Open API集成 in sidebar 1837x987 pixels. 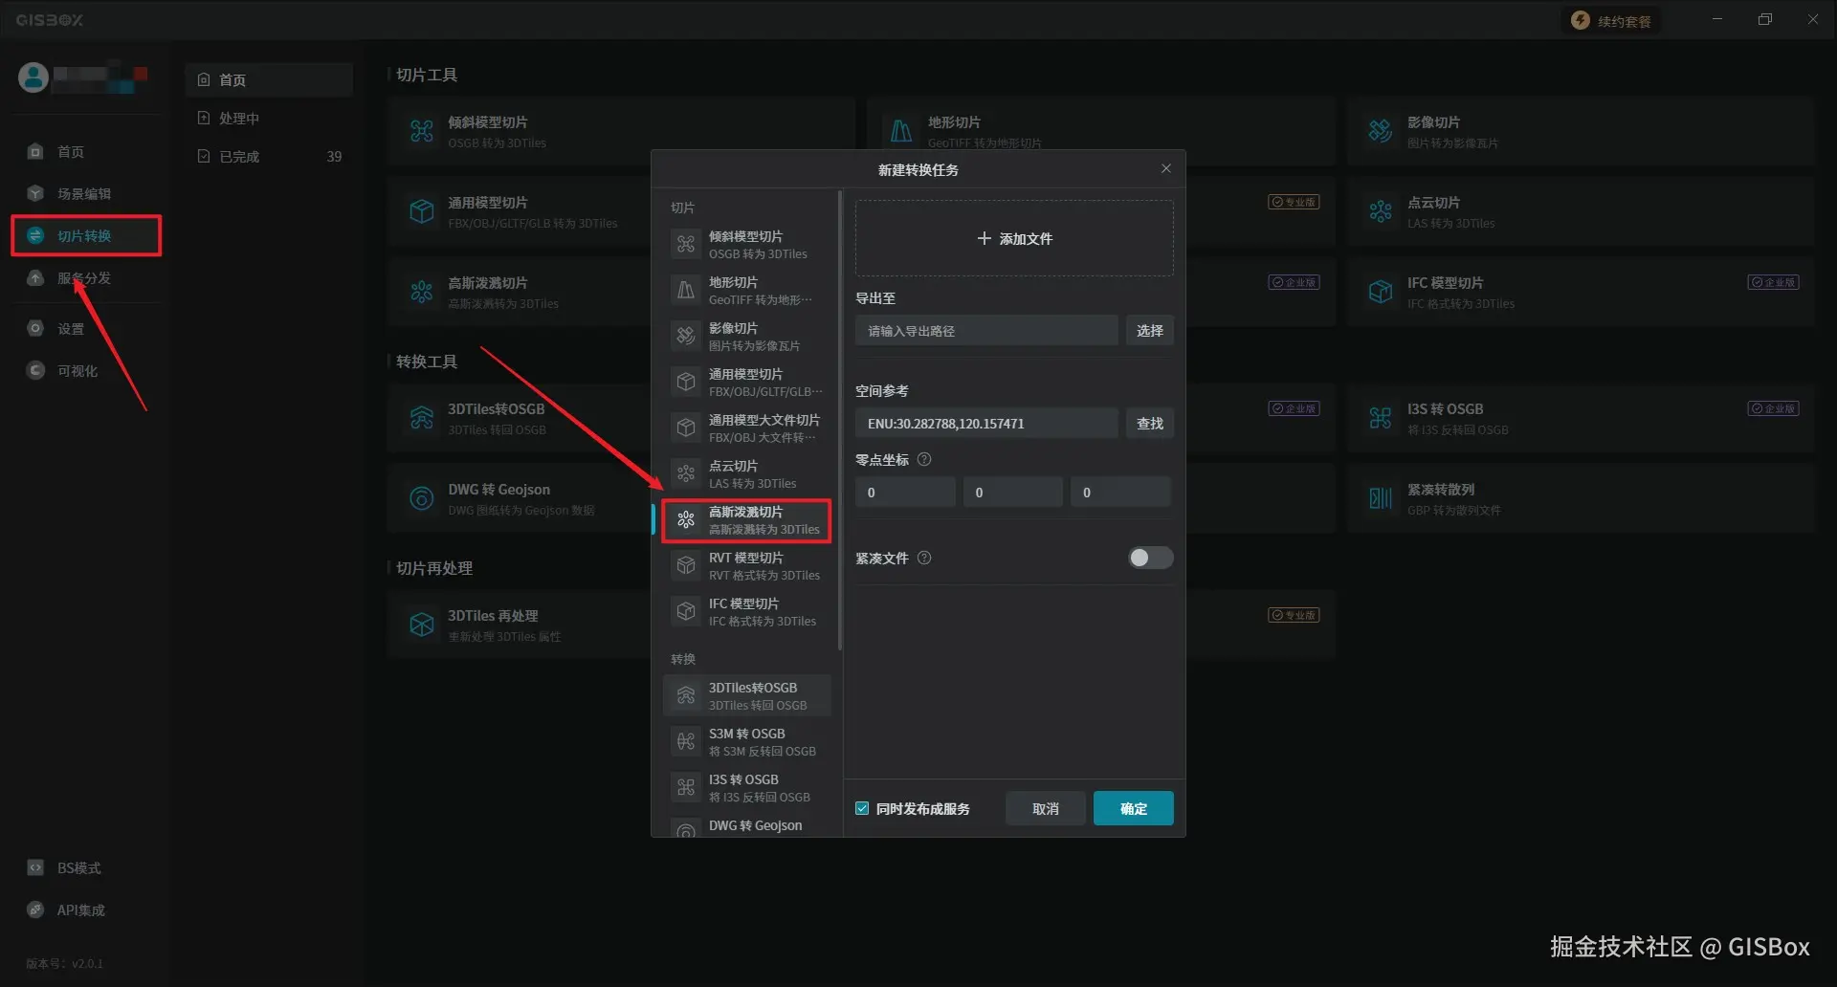point(86,910)
